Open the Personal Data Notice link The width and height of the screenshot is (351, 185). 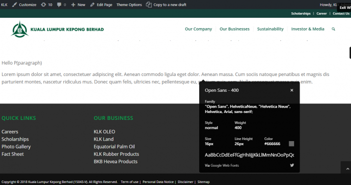[158, 182]
